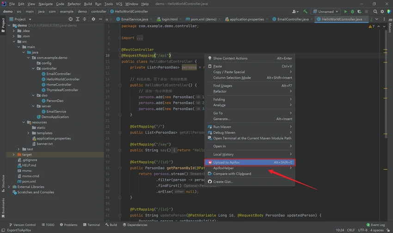The height and width of the screenshot is (233, 393).
Task: Open the Maven side tool window
Action: [x=390, y=25]
